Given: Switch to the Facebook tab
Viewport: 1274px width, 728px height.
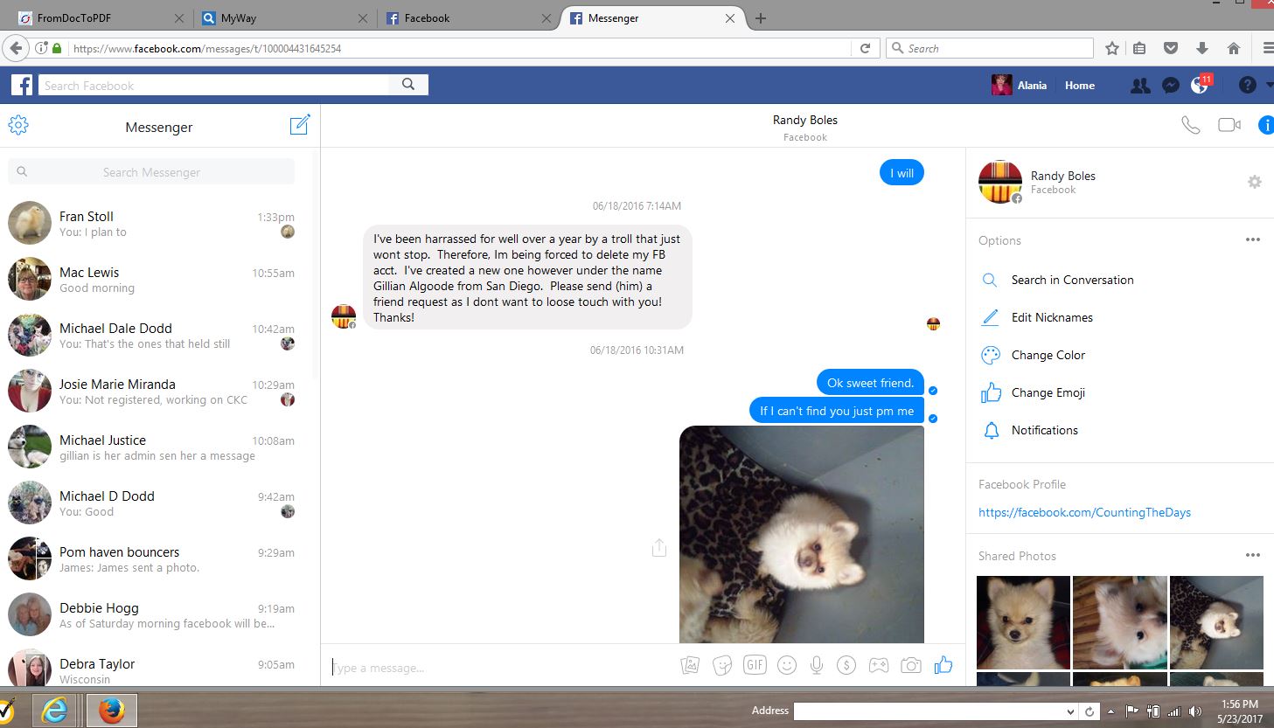Looking at the screenshot, I should tap(469, 18).
